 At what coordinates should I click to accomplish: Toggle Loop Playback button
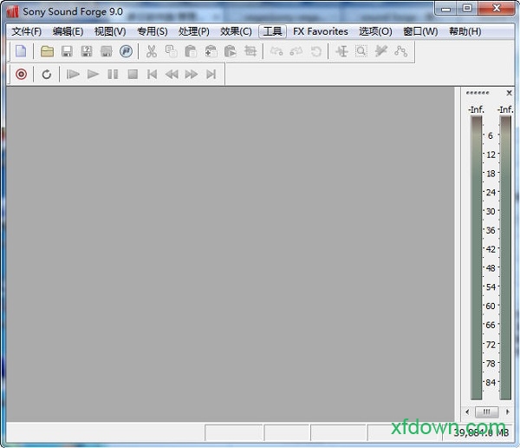(47, 74)
